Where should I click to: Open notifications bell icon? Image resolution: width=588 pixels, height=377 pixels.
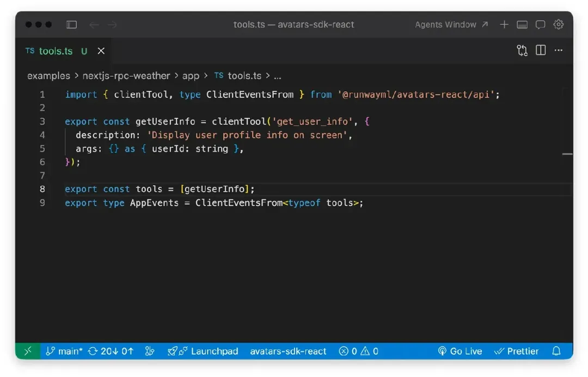[x=556, y=351]
